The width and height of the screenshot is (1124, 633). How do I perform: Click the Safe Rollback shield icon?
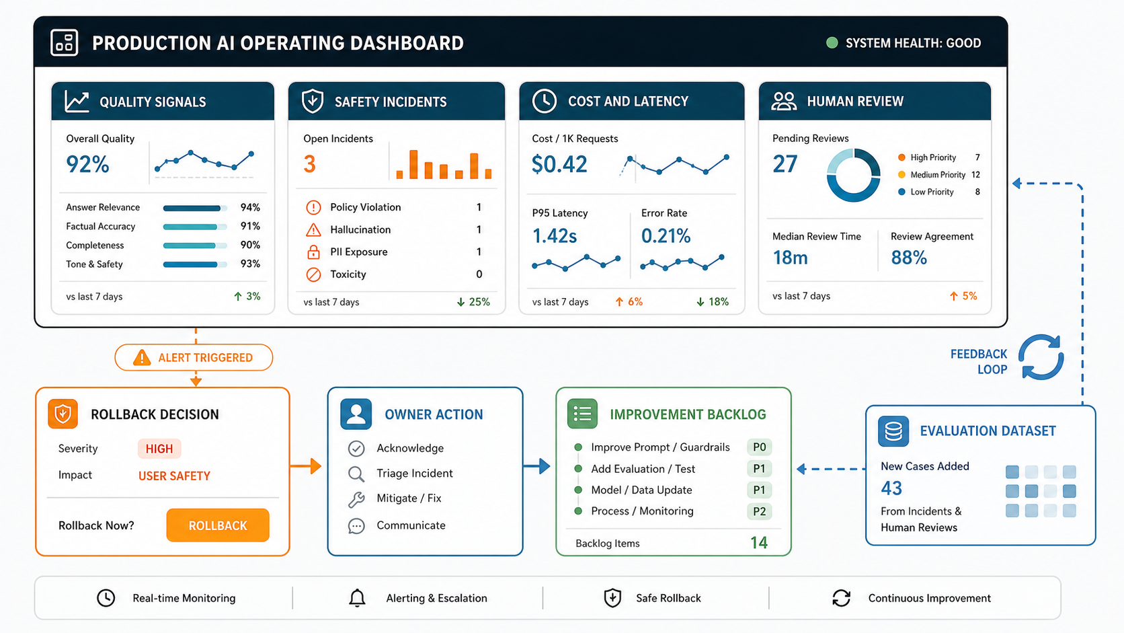coord(612,598)
